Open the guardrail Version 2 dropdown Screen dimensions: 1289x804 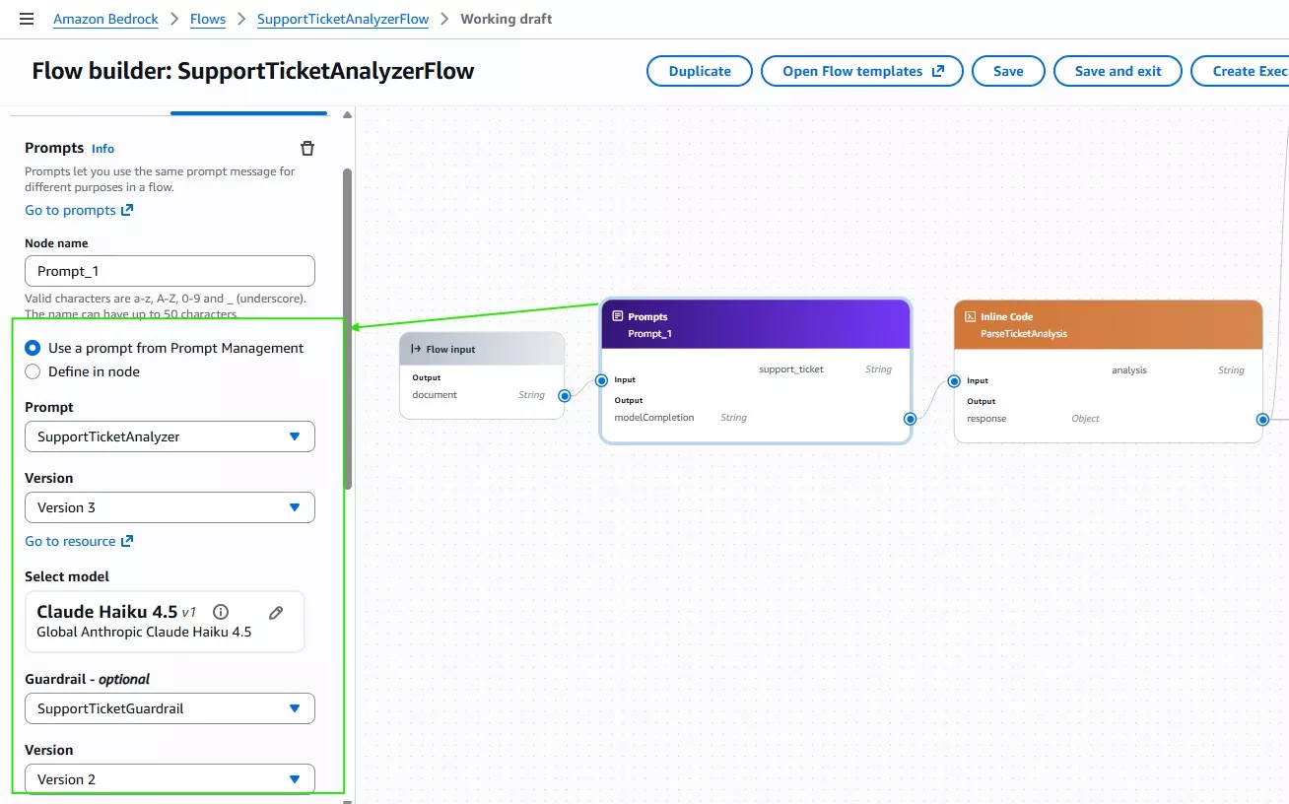click(170, 779)
